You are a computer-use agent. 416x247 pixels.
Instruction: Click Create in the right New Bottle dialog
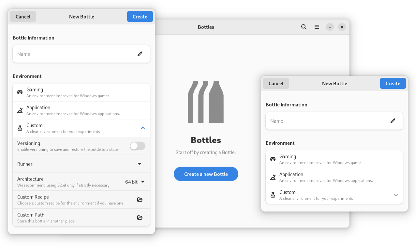[393, 83]
